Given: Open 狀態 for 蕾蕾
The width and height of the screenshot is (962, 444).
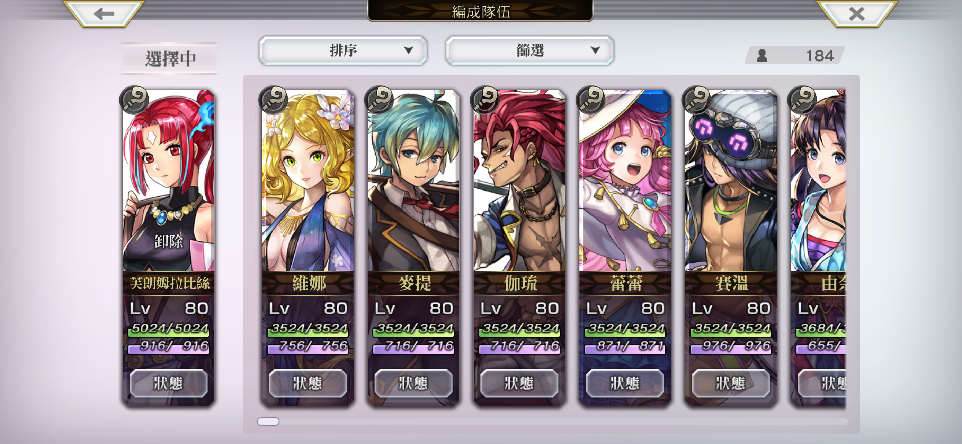Looking at the screenshot, I should point(624,383).
